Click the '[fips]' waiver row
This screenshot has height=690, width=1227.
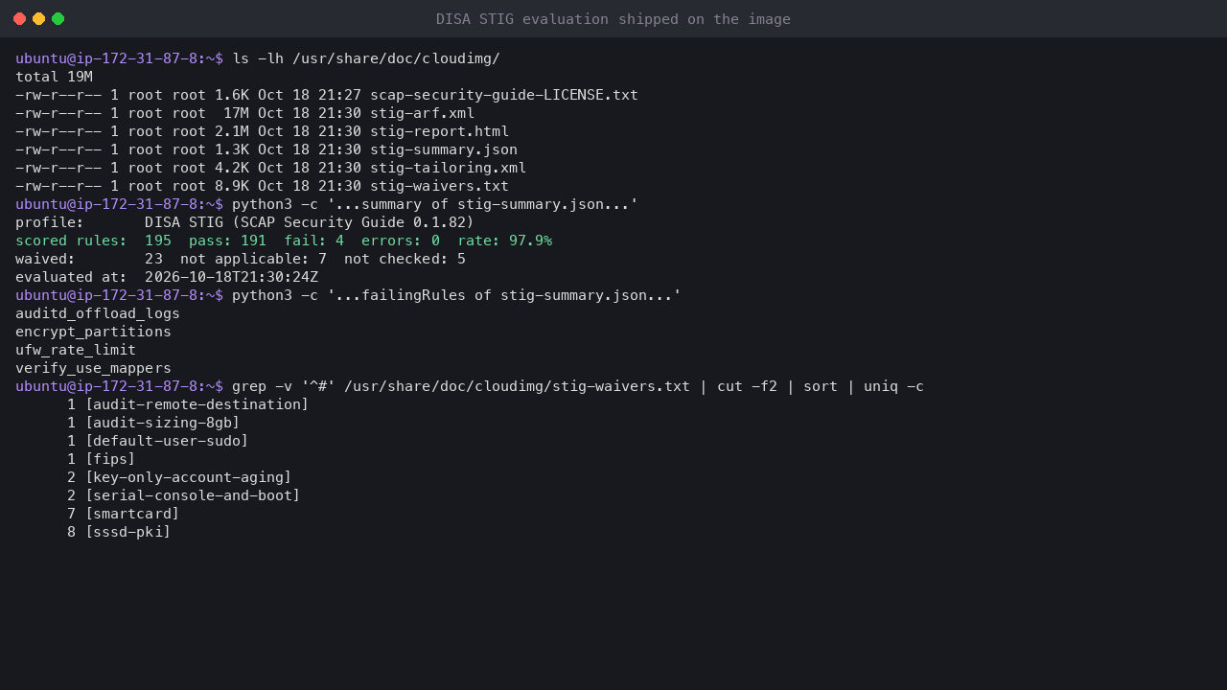[x=102, y=459]
